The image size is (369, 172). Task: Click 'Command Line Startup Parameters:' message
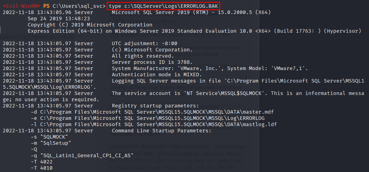point(162,131)
